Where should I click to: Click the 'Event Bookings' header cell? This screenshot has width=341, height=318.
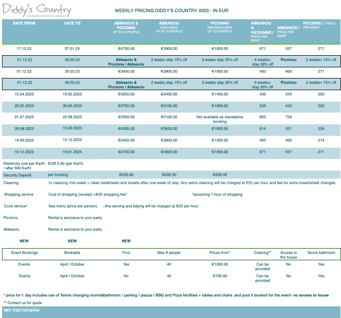click(x=25, y=253)
